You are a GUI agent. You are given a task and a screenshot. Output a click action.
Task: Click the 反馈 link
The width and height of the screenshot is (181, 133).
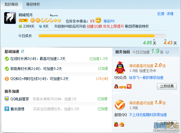coord(161,14)
